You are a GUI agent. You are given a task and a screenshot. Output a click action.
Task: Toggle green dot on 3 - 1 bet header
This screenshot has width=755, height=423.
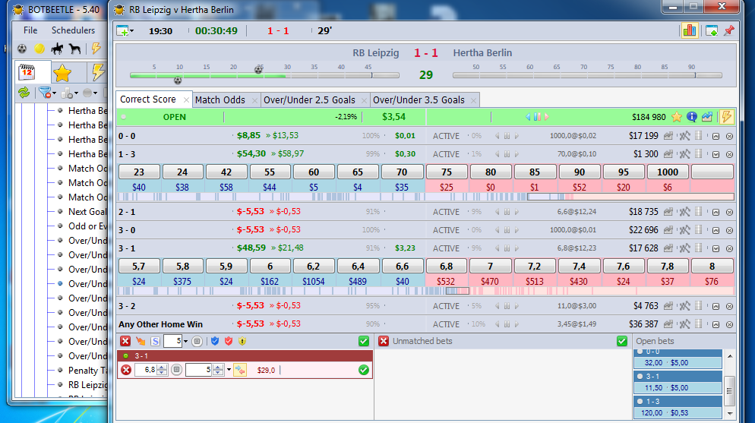(125, 356)
